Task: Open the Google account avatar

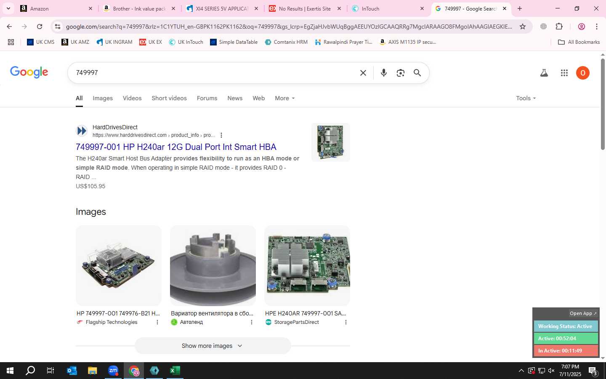Action: (583, 73)
